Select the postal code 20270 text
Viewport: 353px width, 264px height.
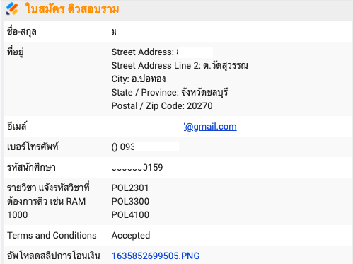tap(199, 106)
